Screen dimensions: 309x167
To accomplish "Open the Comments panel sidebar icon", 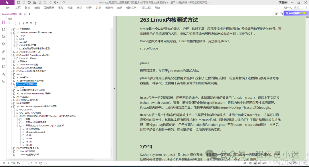I will 3,37.
